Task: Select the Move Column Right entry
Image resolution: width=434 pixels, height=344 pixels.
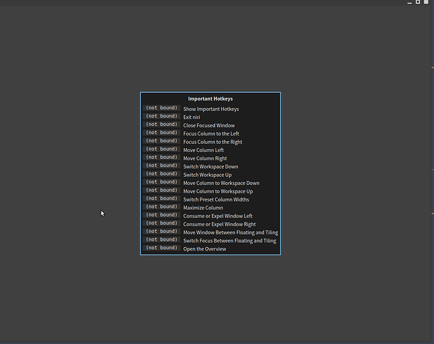Action: pyautogui.click(x=205, y=158)
